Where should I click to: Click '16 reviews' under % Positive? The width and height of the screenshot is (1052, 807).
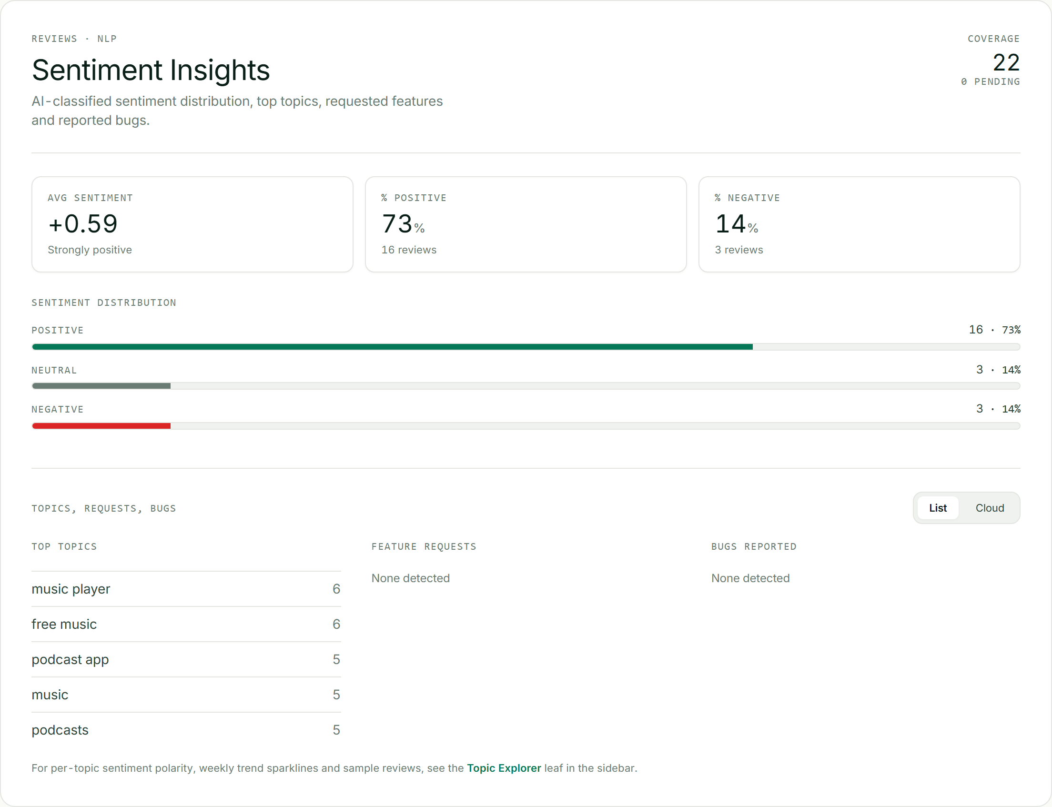coord(409,250)
